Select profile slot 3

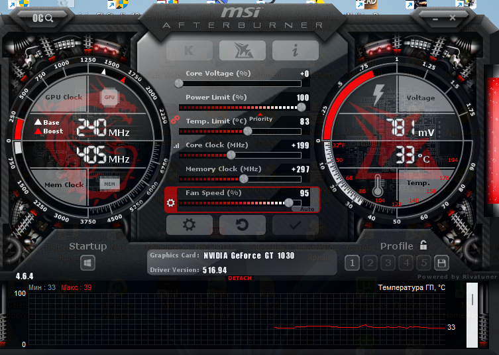point(388,263)
